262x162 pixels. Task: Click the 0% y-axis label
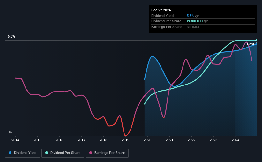10,132
